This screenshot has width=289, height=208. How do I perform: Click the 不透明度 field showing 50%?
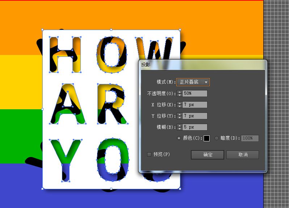click(195, 94)
